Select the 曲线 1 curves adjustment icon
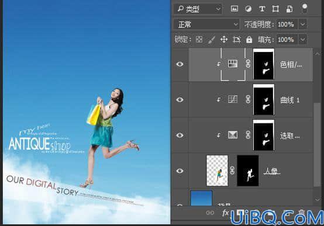 coord(233,99)
